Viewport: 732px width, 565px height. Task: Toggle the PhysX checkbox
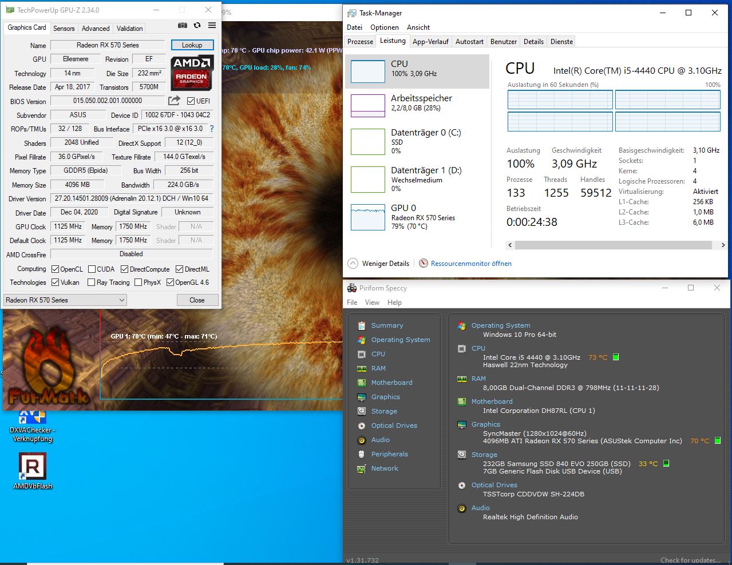pos(138,282)
